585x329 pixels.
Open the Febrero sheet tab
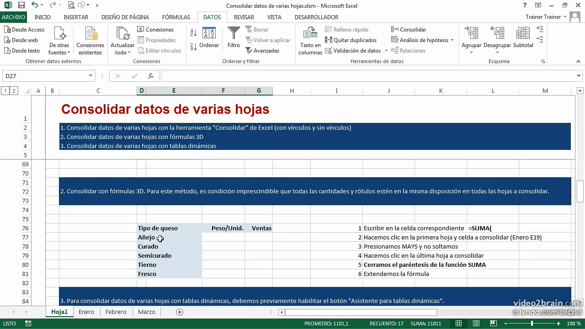116,312
